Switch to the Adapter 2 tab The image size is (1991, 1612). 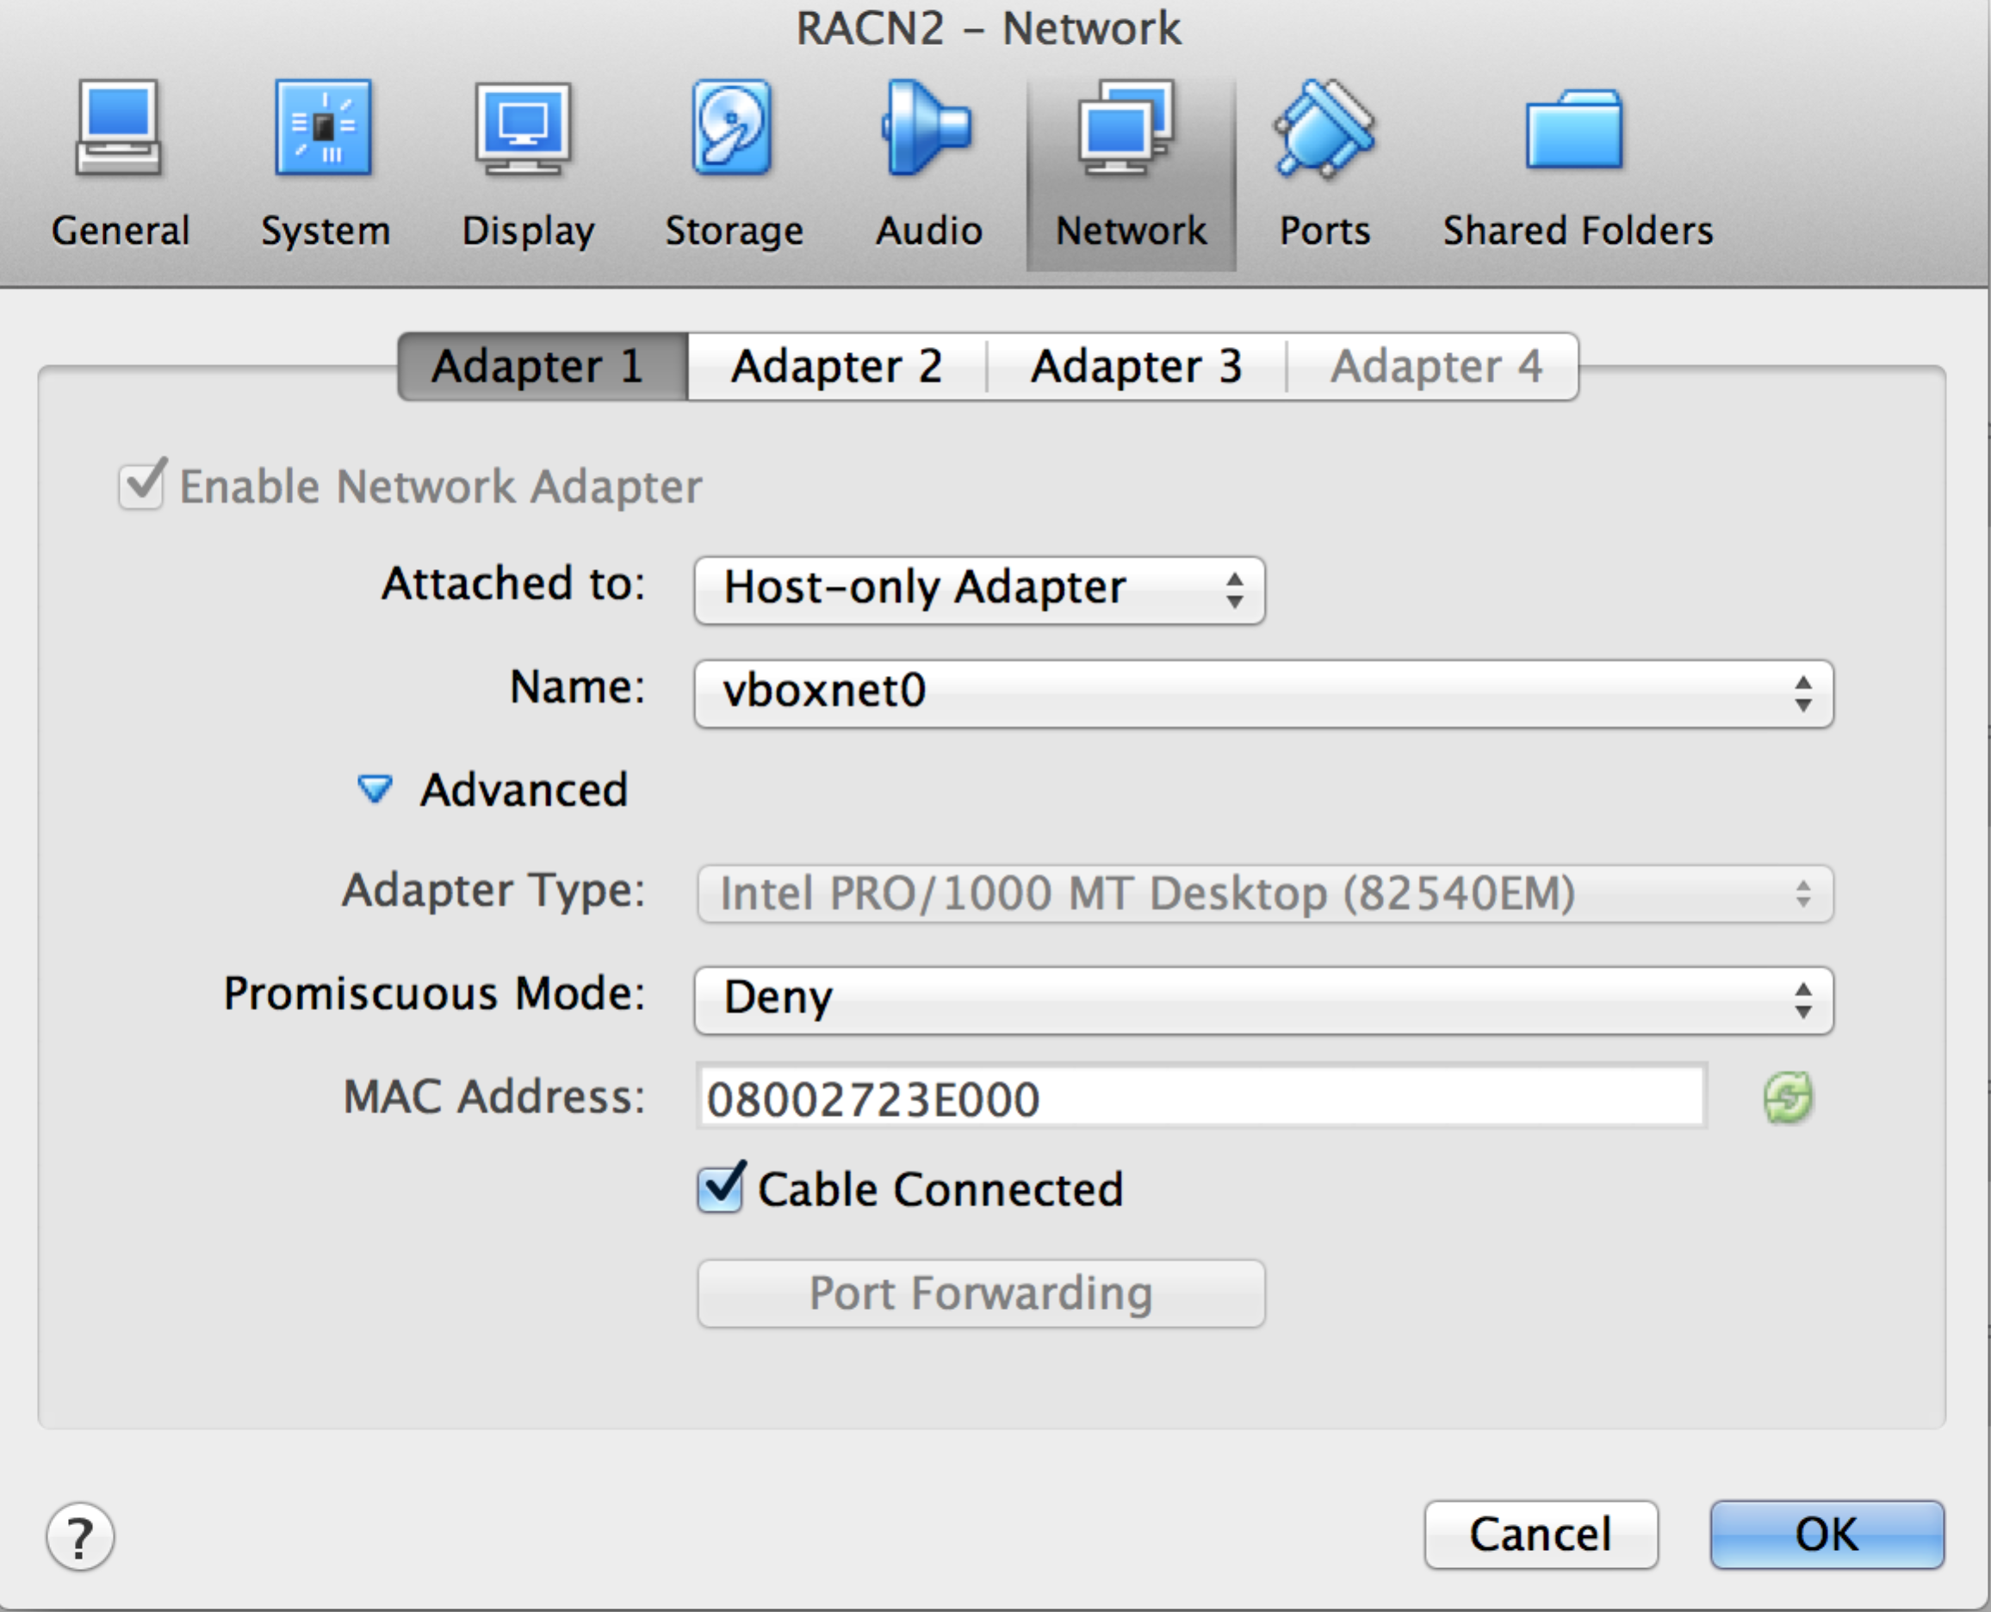pyautogui.click(x=837, y=366)
